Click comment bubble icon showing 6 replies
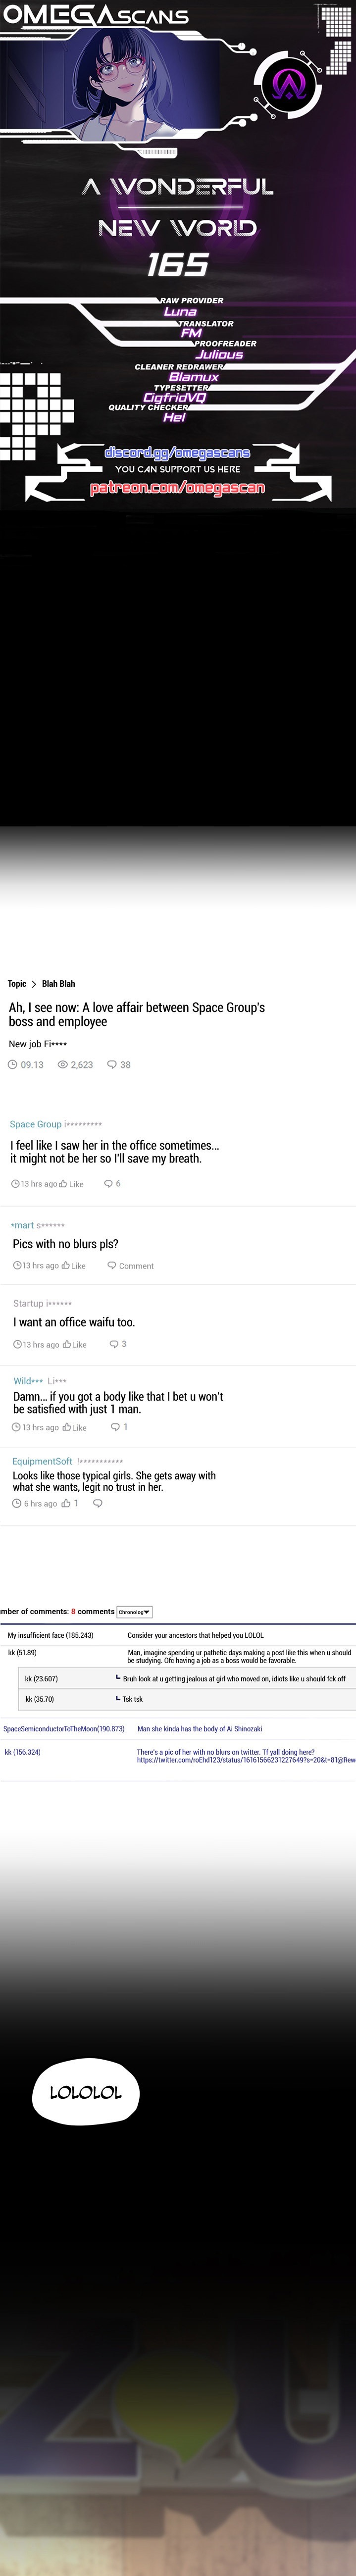 click(x=108, y=1184)
